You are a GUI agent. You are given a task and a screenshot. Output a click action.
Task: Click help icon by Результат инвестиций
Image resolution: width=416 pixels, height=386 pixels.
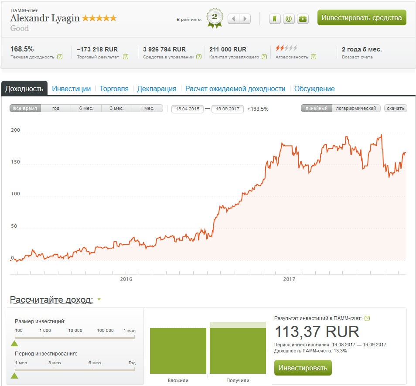point(367,318)
